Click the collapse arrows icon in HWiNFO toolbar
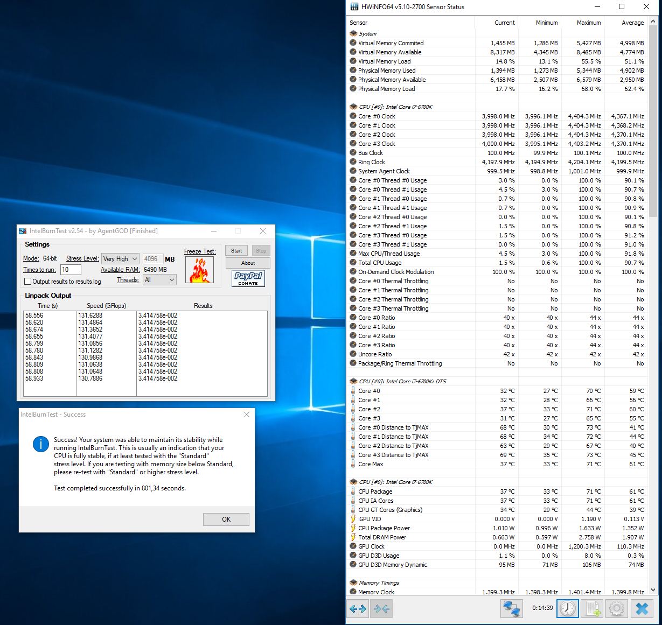 [x=381, y=609]
